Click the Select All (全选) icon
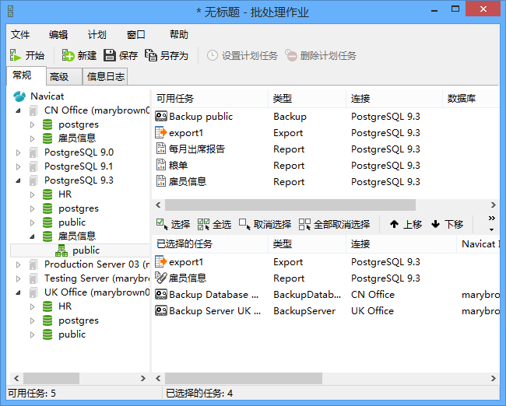 [204, 224]
